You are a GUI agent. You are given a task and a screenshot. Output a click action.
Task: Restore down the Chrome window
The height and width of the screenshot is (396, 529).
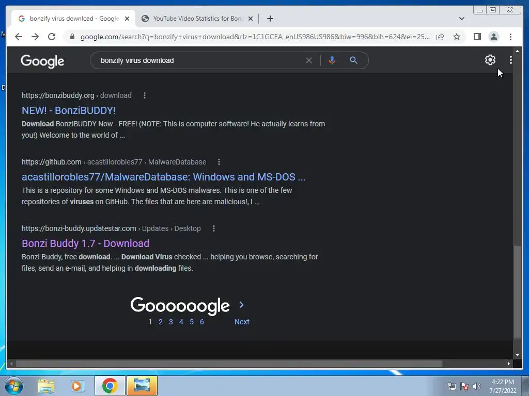493,10
